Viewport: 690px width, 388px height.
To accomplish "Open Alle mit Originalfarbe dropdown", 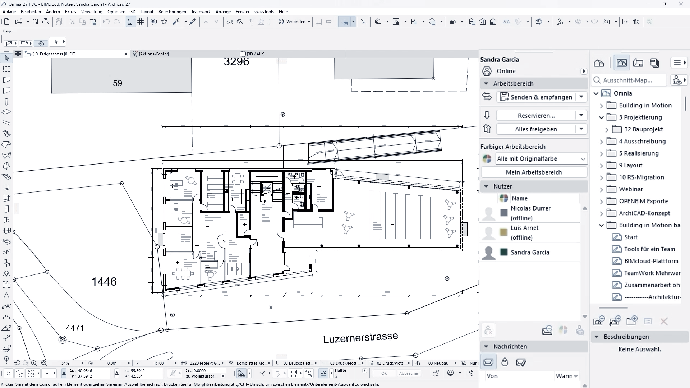I will 542,159.
